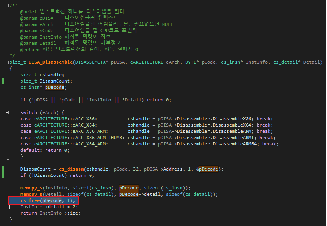Image resolution: width=327 pixels, height=226 pixels.
Task: Click @param pDISA comment line
Action: pos(69,18)
